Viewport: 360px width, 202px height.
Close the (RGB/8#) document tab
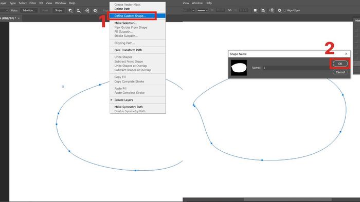(x=19, y=18)
